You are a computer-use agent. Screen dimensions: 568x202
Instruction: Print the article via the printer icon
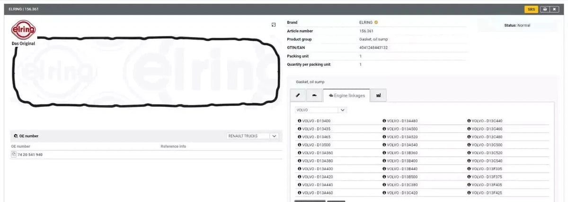point(545,9)
